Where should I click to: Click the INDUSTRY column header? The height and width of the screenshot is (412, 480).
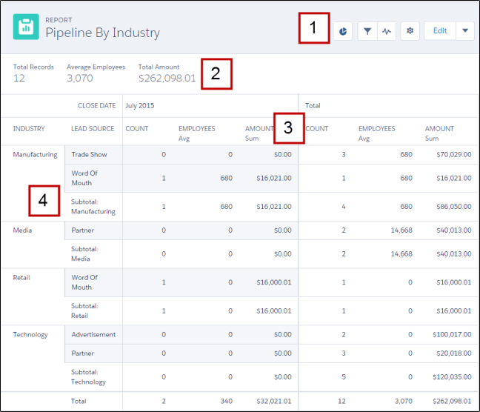[29, 129]
